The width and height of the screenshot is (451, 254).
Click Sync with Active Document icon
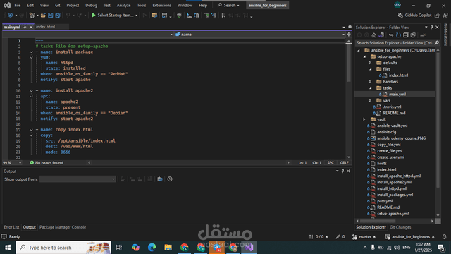click(x=391, y=35)
